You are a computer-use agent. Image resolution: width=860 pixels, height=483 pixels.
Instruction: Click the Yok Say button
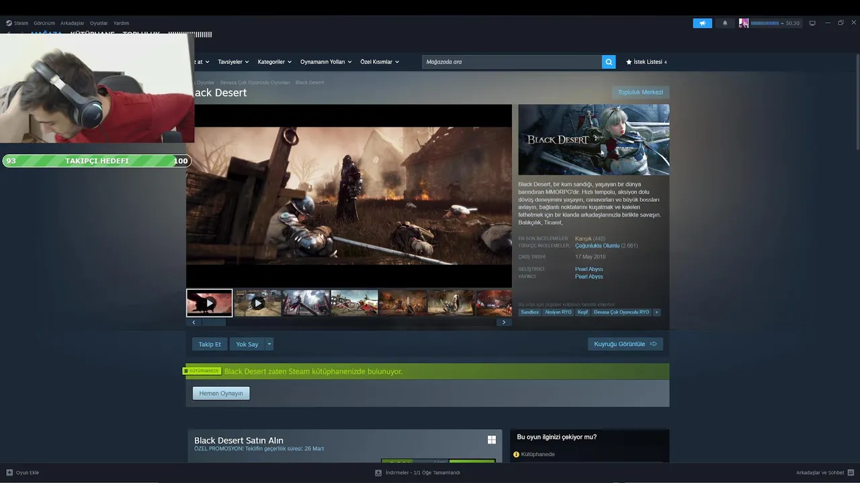point(247,344)
